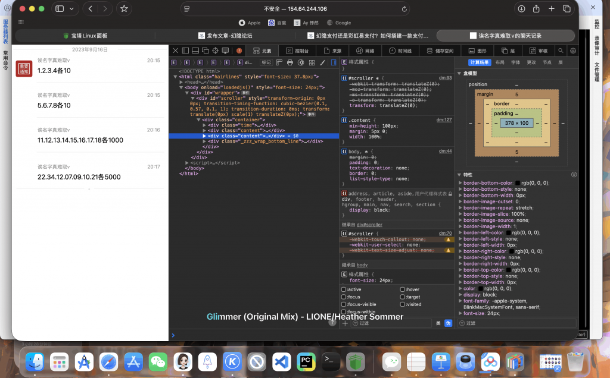The width and height of the screenshot is (610, 378).
Task: Enable the :hover pseudo-class checkbox
Action: point(402,289)
